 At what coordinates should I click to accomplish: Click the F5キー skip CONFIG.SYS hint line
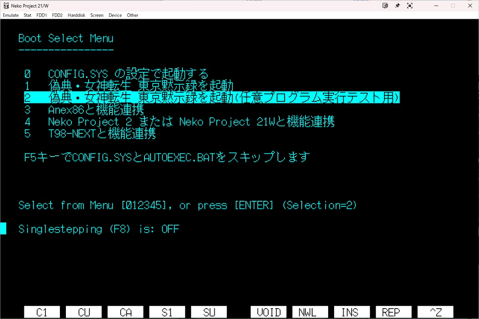[x=167, y=157]
